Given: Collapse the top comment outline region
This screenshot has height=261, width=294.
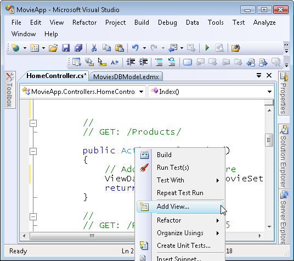Looking at the screenshot, I should [x=33, y=124].
